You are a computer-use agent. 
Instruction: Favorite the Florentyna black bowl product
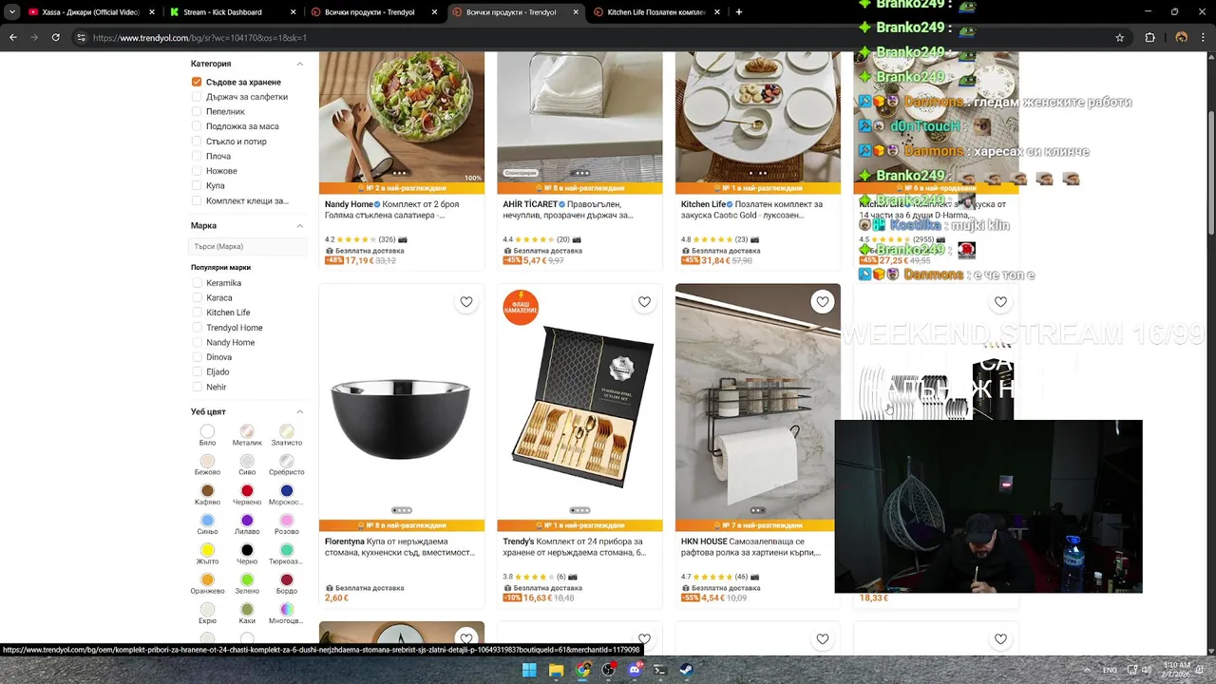(x=466, y=302)
